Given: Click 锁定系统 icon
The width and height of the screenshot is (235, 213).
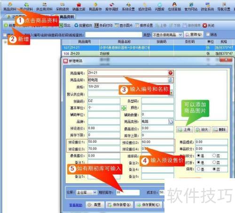Looking at the screenshot, I should tap(207, 7).
